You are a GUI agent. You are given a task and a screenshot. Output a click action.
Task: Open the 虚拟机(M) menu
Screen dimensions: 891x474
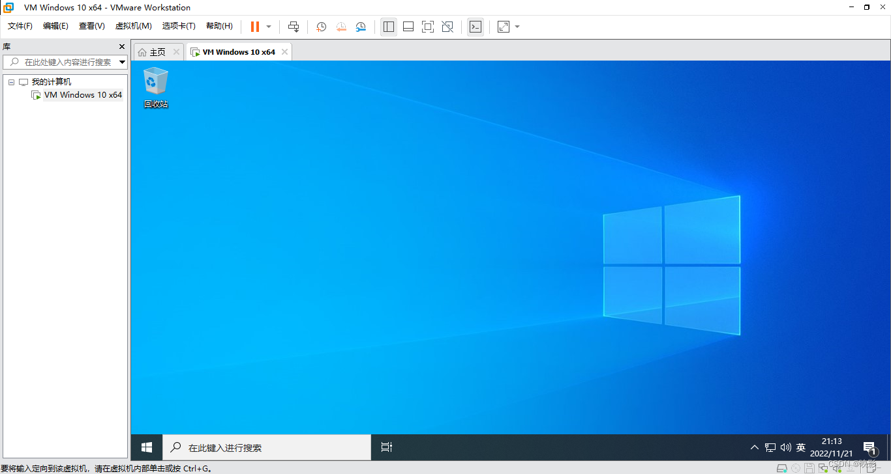click(x=133, y=26)
